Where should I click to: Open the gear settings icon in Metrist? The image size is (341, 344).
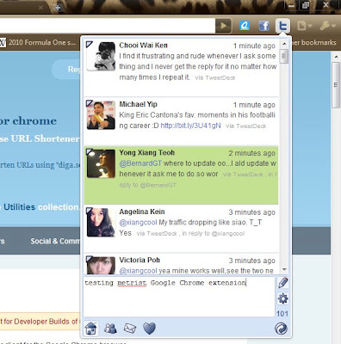coord(282,298)
